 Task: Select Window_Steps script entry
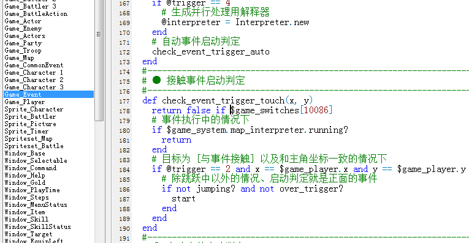[26, 197]
